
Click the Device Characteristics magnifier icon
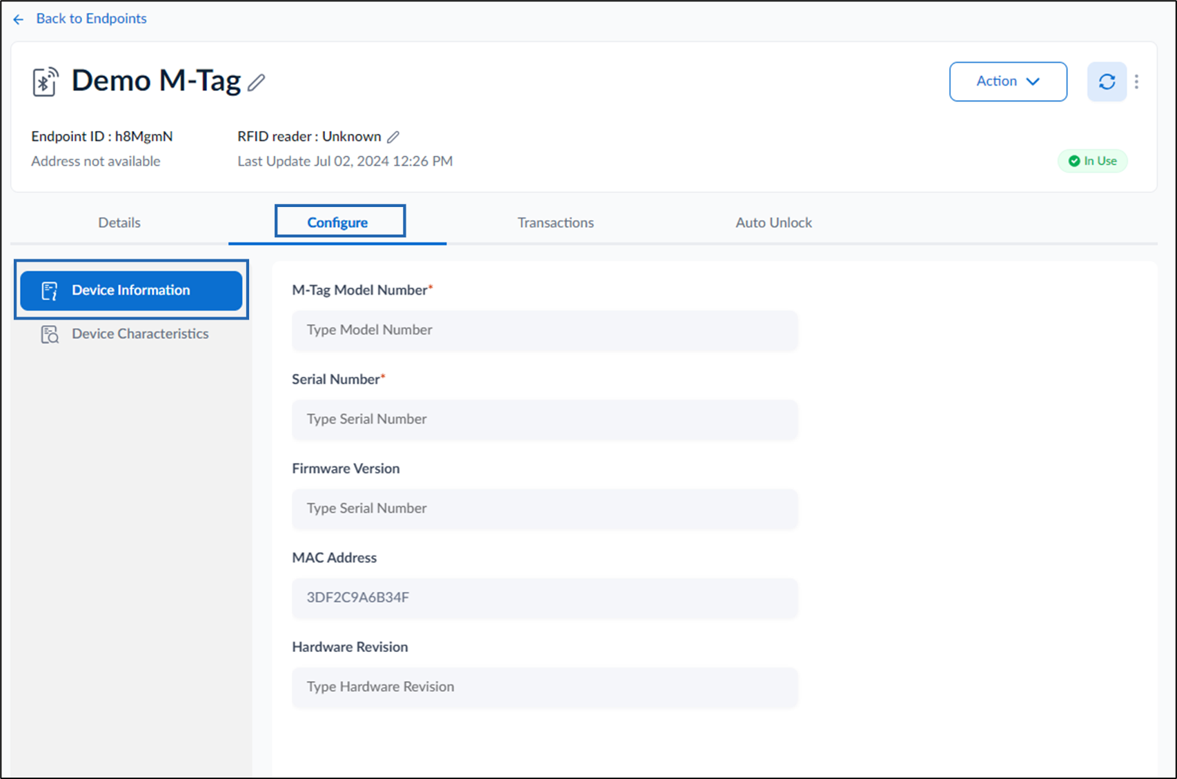50,335
